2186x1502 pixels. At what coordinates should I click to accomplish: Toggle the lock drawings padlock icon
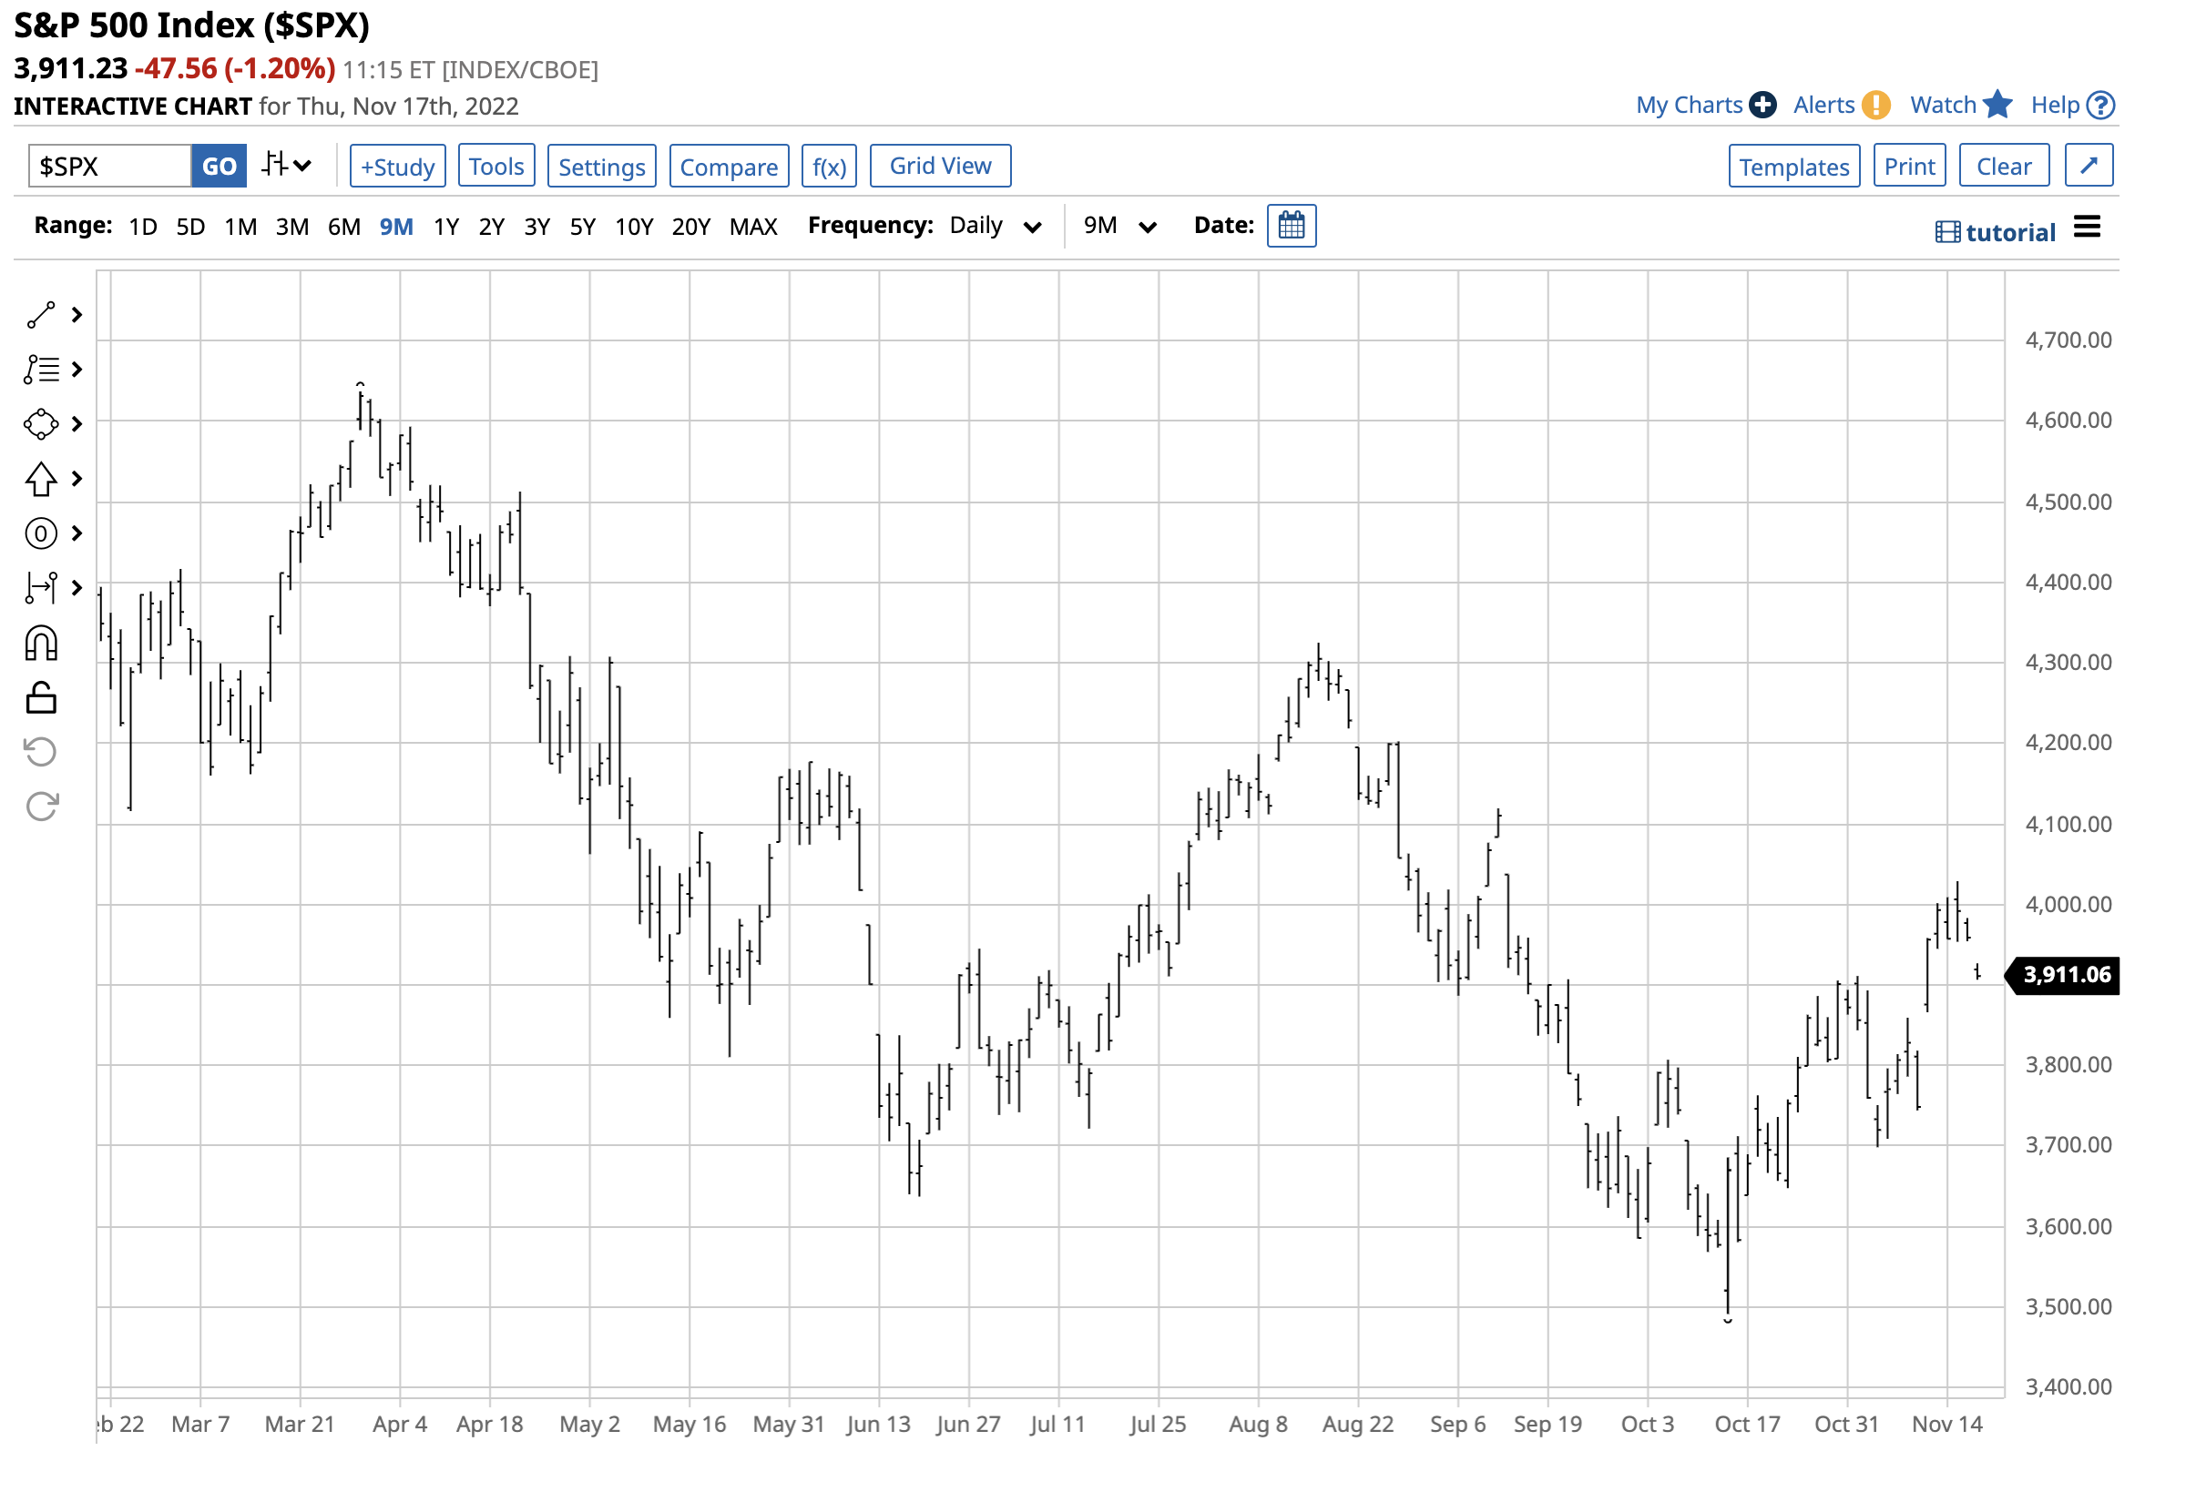click(40, 698)
